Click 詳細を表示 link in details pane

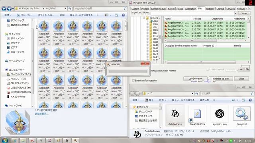click(x=41, y=114)
